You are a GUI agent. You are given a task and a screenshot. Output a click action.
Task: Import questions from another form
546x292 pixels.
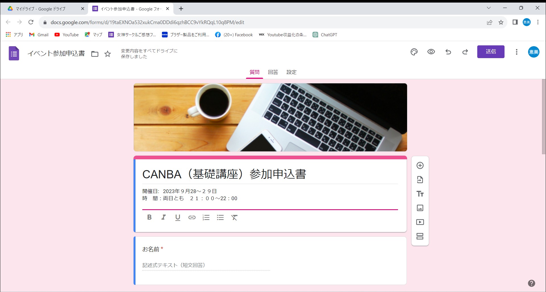(x=420, y=180)
